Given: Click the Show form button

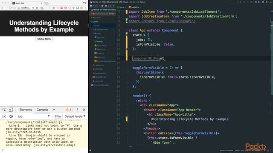Looking at the screenshot, I should pyautogui.click(x=44, y=39).
